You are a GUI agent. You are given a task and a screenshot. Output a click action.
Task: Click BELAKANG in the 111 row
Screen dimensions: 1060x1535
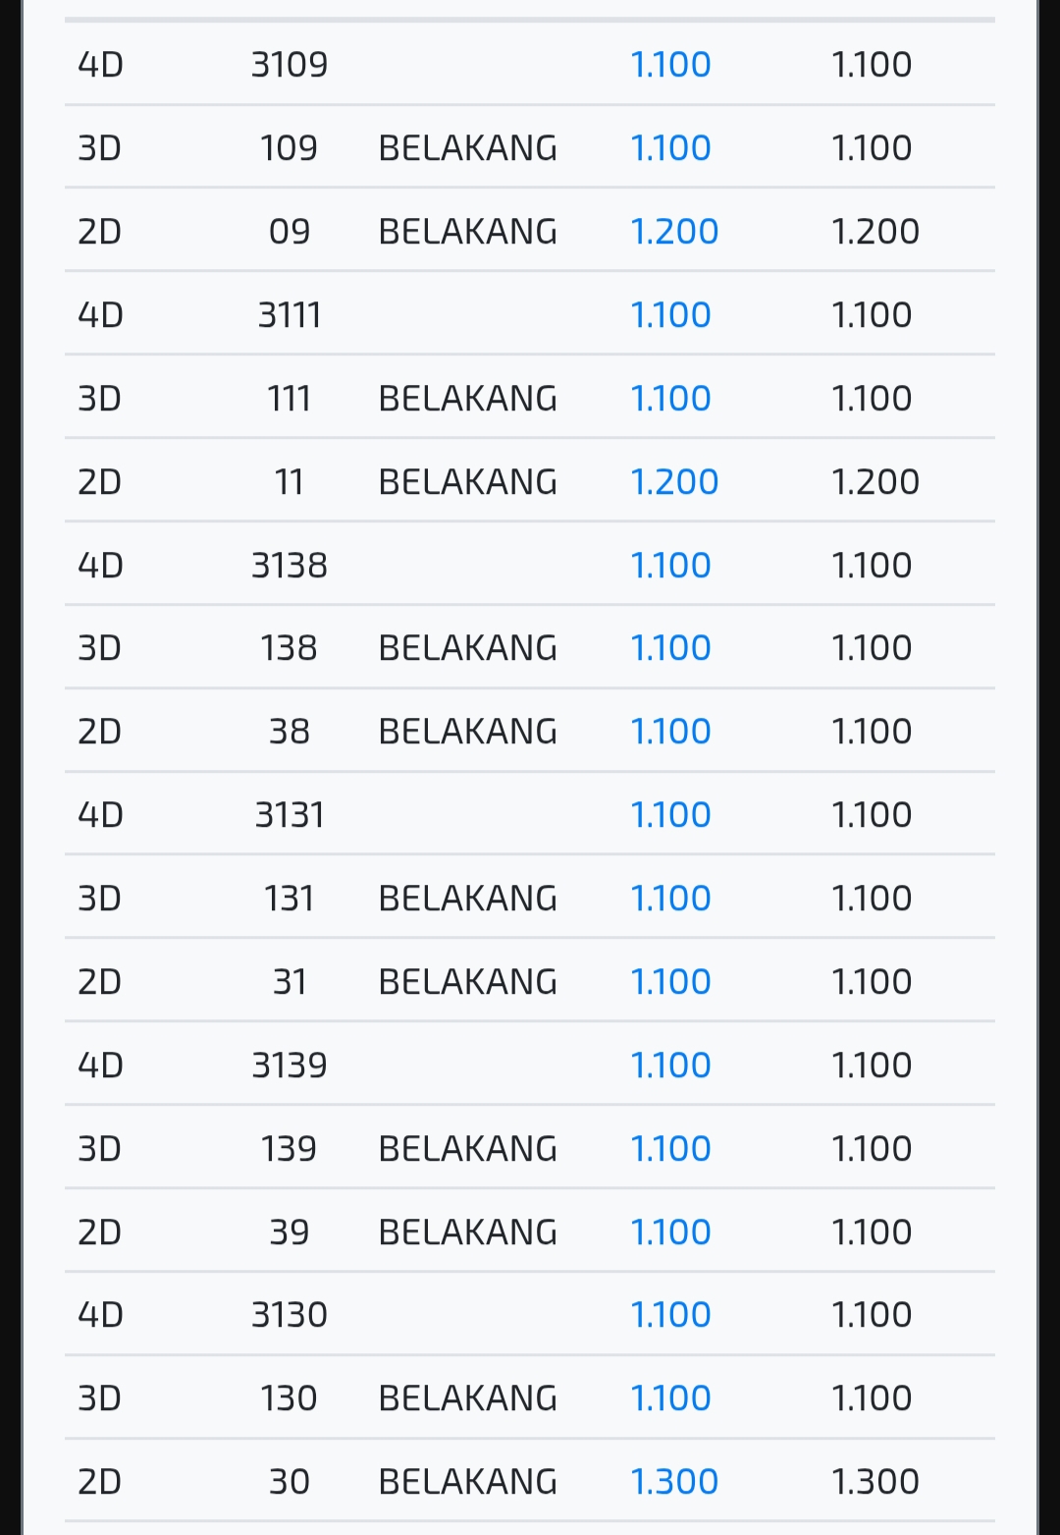[x=467, y=399]
